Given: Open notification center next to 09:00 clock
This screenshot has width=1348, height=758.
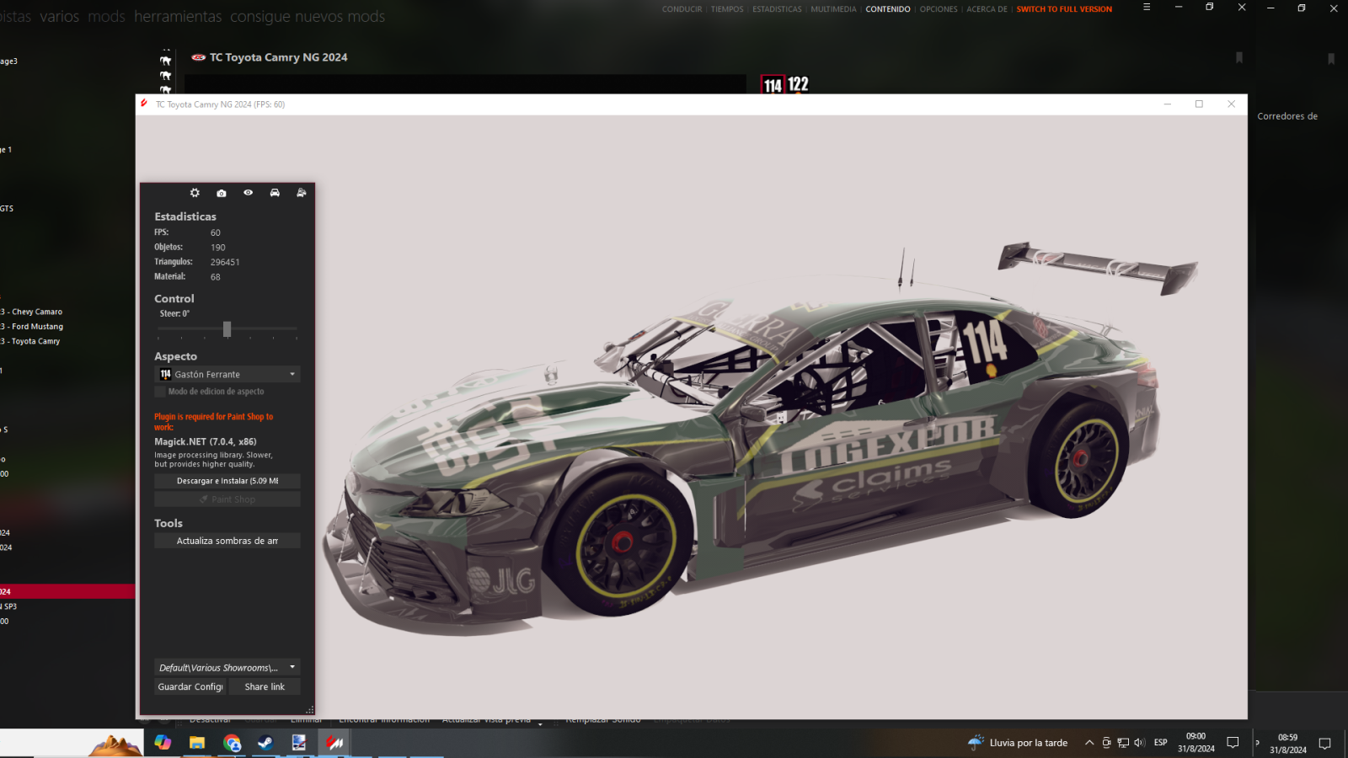Looking at the screenshot, I should click(x=1233, y=742).
